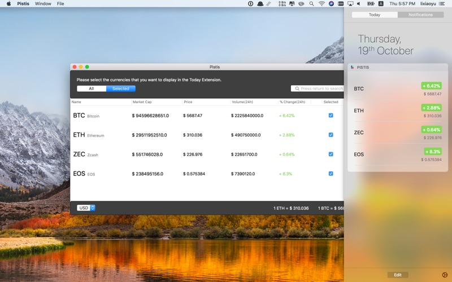The width and height of the screenshot is (452, 282).
Task: Switch to the Notifications tab
Action: coord(420,15)
